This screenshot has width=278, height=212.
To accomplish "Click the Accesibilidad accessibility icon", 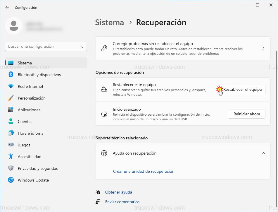I will tap(11, 157).
